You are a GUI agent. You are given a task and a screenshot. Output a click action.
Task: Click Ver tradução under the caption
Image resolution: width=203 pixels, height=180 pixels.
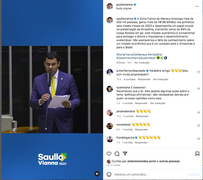click(x=142, y=63)
